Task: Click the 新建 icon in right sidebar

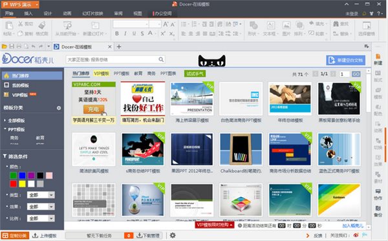Action: point(378,57)
